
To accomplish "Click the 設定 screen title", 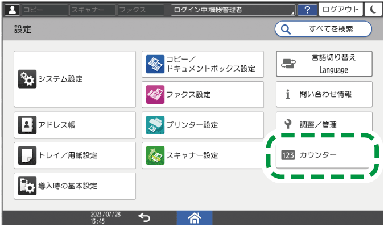I will (x=23, y=30).
